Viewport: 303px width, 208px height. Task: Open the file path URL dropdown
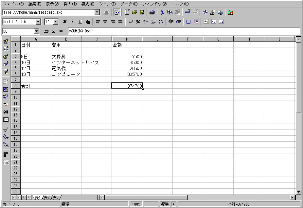tap(97, 12)
